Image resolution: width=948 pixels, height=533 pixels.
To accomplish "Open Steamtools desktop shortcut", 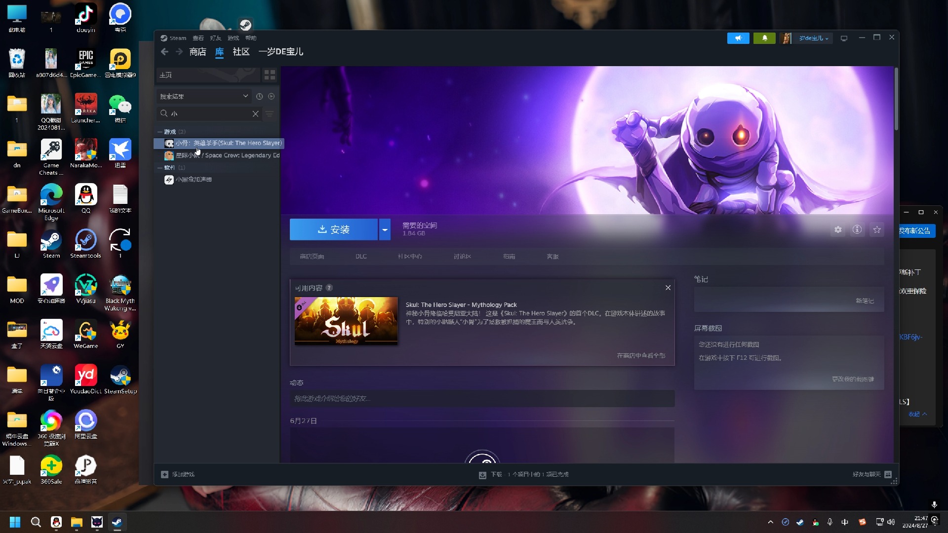I will pos(85,244).
